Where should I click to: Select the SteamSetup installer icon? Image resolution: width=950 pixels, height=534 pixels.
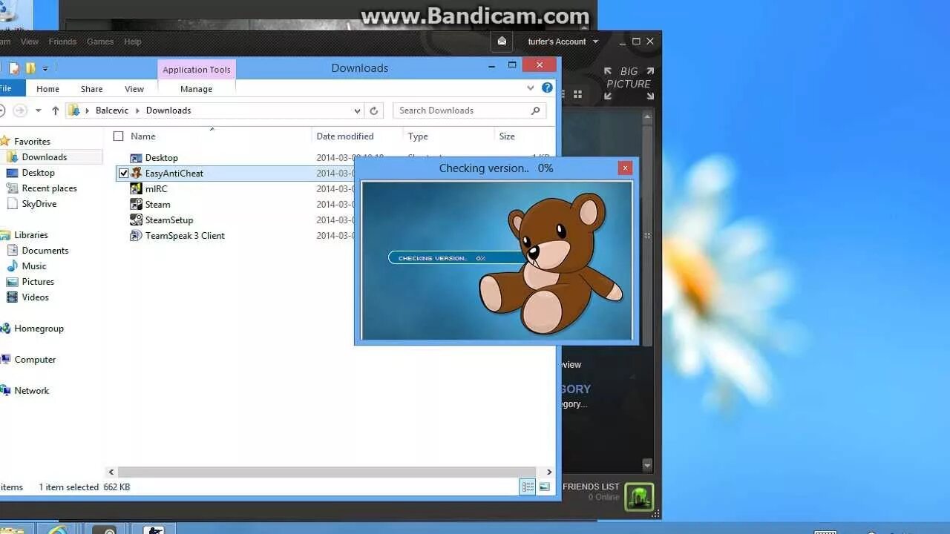[x=136, y=220]
